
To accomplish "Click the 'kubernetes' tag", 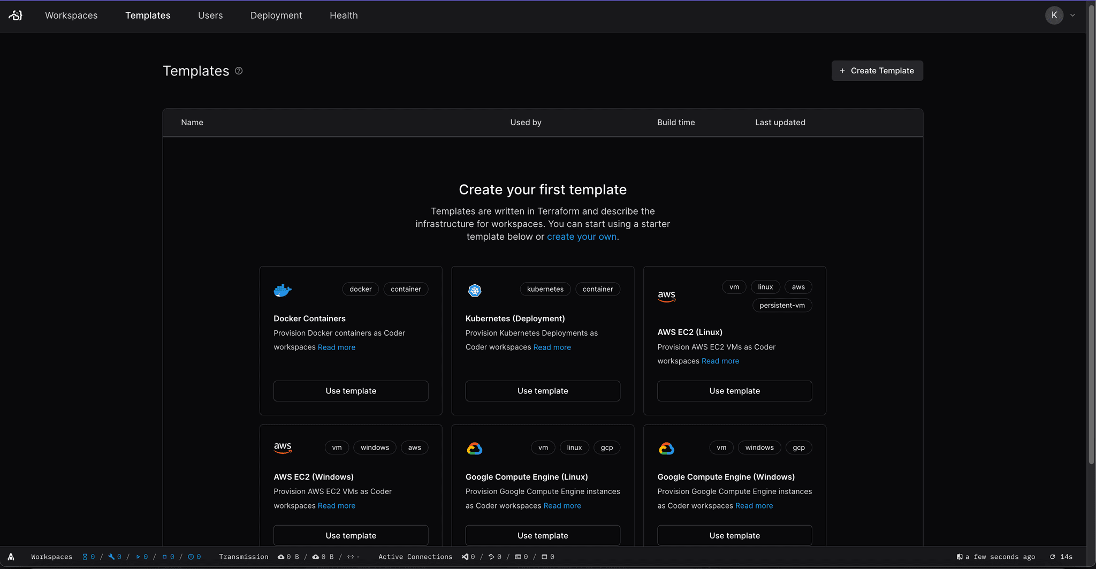I will [x=545, y=289].
